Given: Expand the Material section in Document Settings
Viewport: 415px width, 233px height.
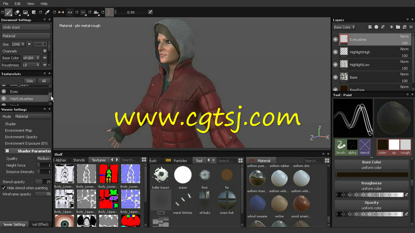Looking at the screenshot, I should 26,36.
